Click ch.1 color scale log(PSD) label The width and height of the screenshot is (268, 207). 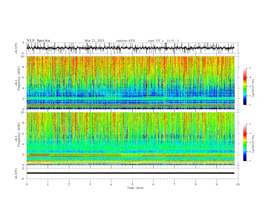(253, 88)
